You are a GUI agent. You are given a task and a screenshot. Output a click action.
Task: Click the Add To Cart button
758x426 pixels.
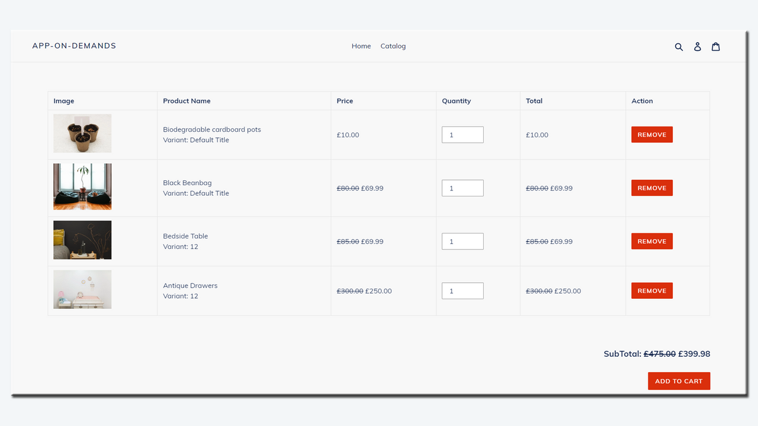pyautogui.click(x=679, y=381)
